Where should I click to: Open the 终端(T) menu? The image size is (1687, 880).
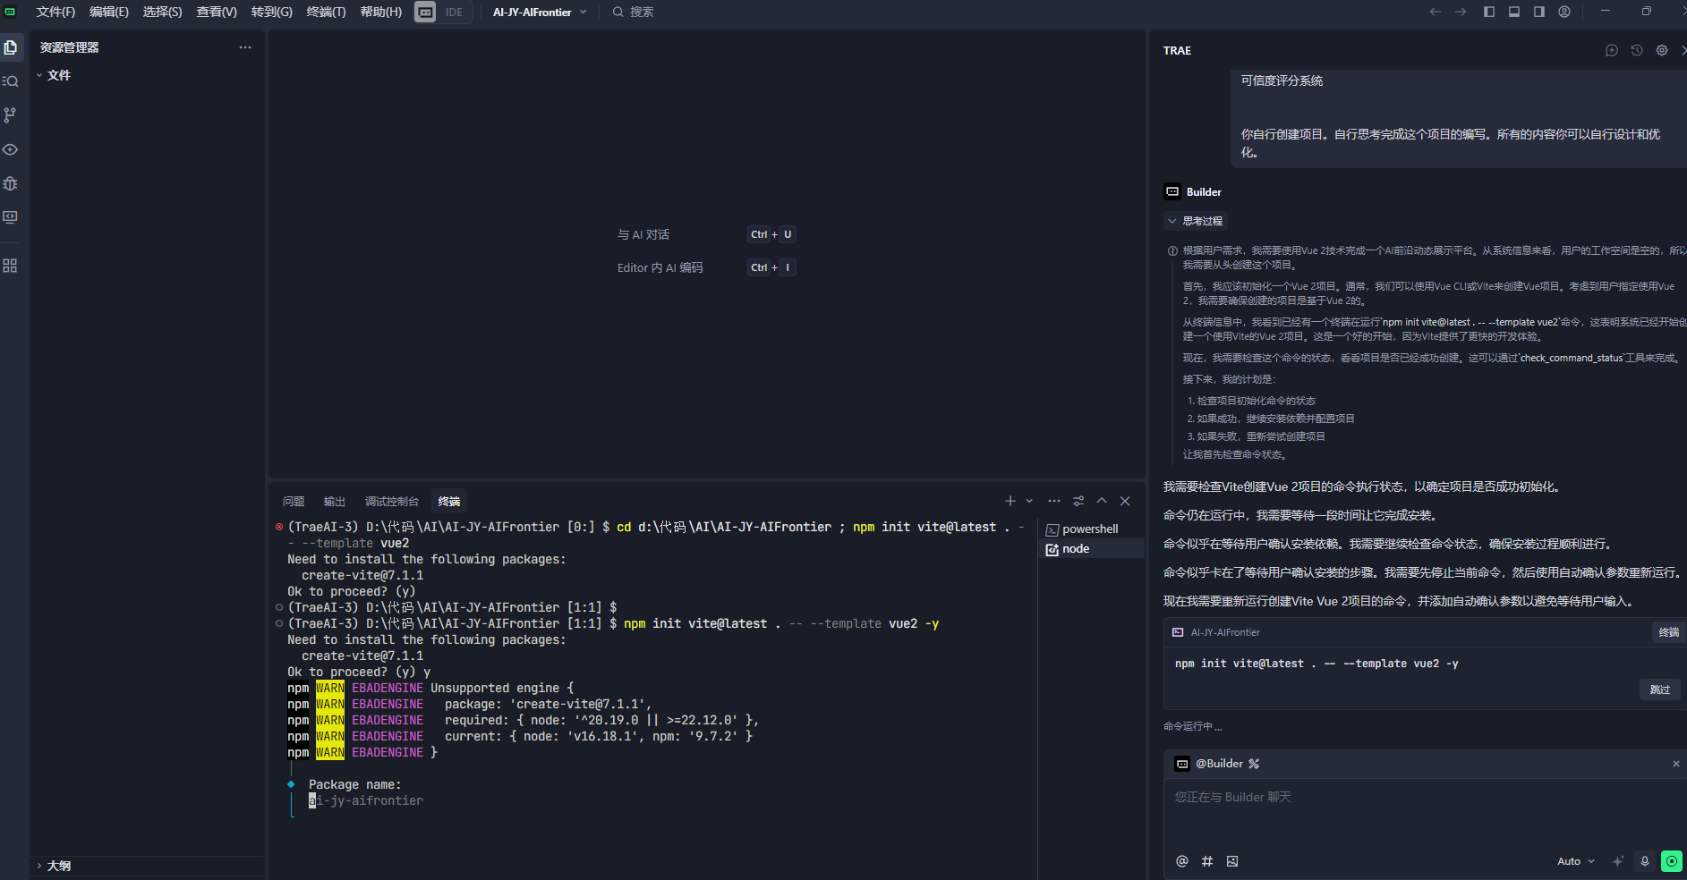tap(325, 12)
